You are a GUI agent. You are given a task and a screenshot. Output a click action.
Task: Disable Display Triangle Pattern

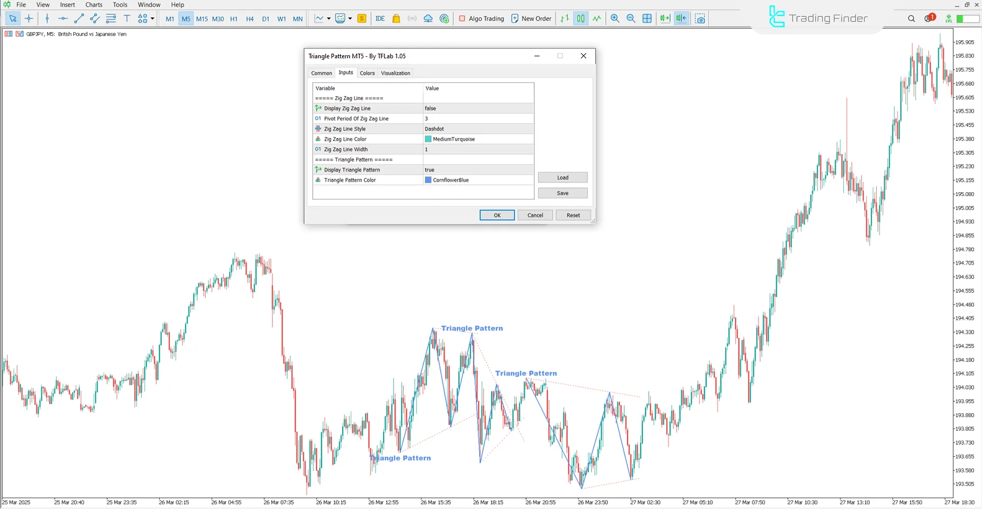[x=477, y=170]
